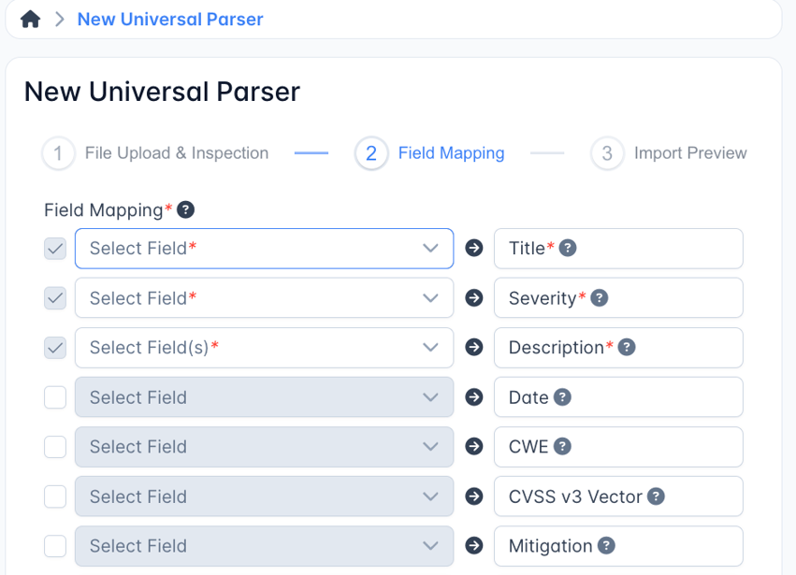Click step 2 Field Mapping circle
Image resolution: width=796 pixels, height=575 pixels.
[x=371, y=152]
